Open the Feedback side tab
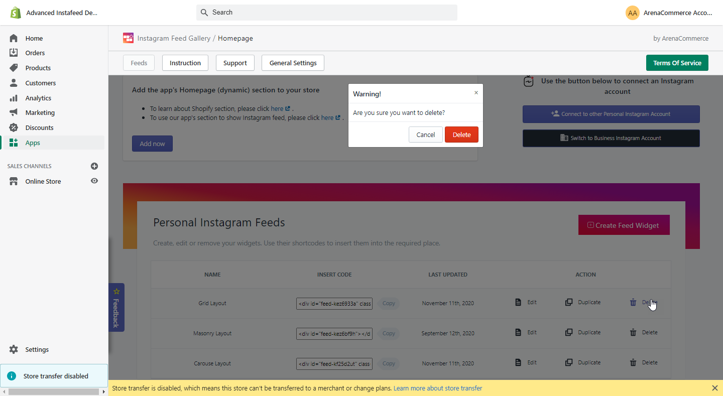723x396 pixels. click(116, 307)
